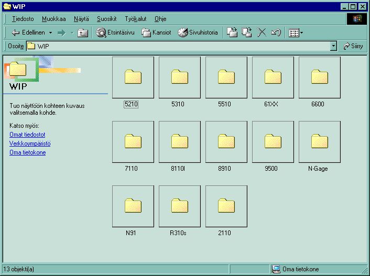Click the R310s folder name label
Image resolution: width=370 pixels, height=276 pixels.
[x=178, y=233]
